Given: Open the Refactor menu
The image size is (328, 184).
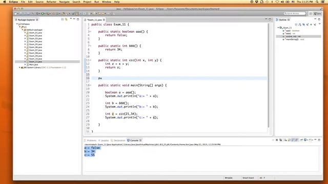Looking at the screenshot, I should (51, 2).
